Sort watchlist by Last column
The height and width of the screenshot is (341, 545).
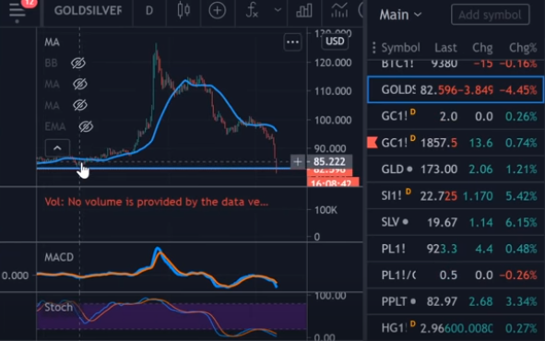445,48
